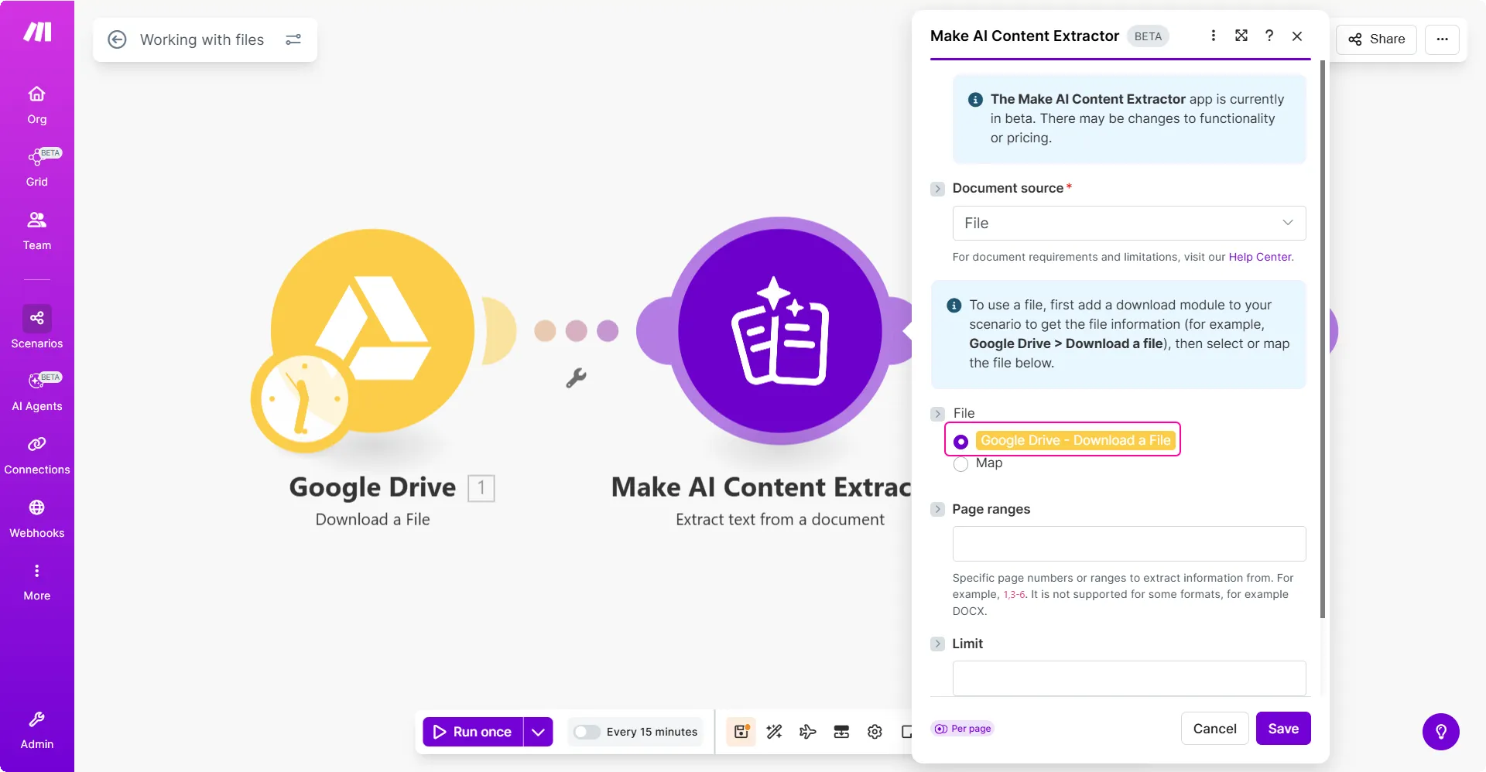Open help for the AI Content Extractor
1486x772 pixels.
pos(1269,36)
